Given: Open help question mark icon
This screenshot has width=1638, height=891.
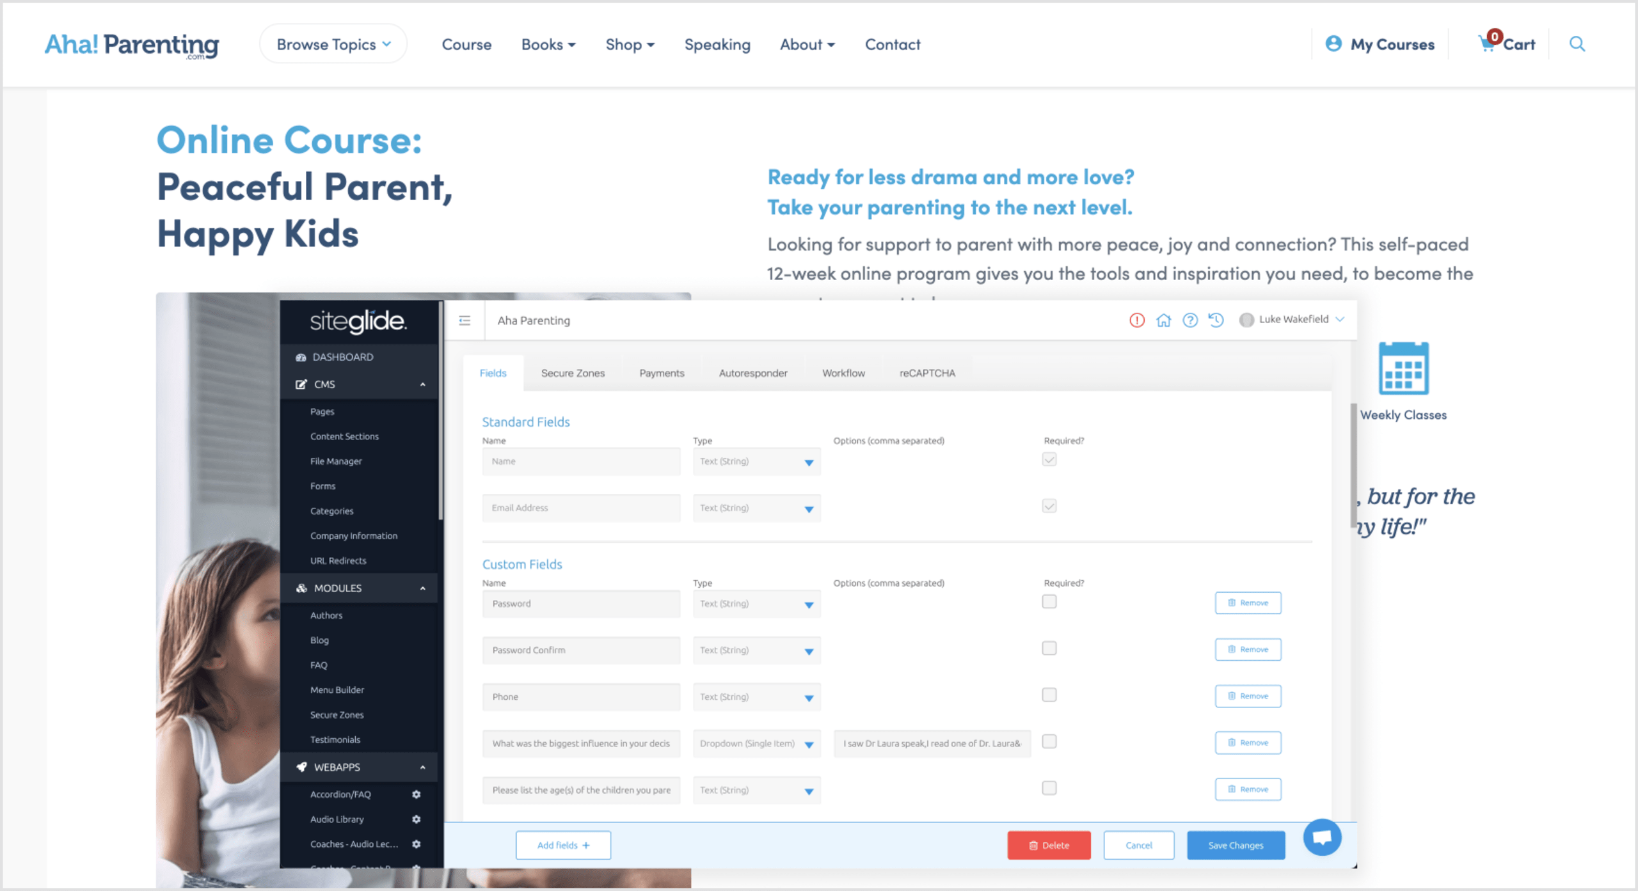Looking at the screenshot, I should tap(1190, 320).
